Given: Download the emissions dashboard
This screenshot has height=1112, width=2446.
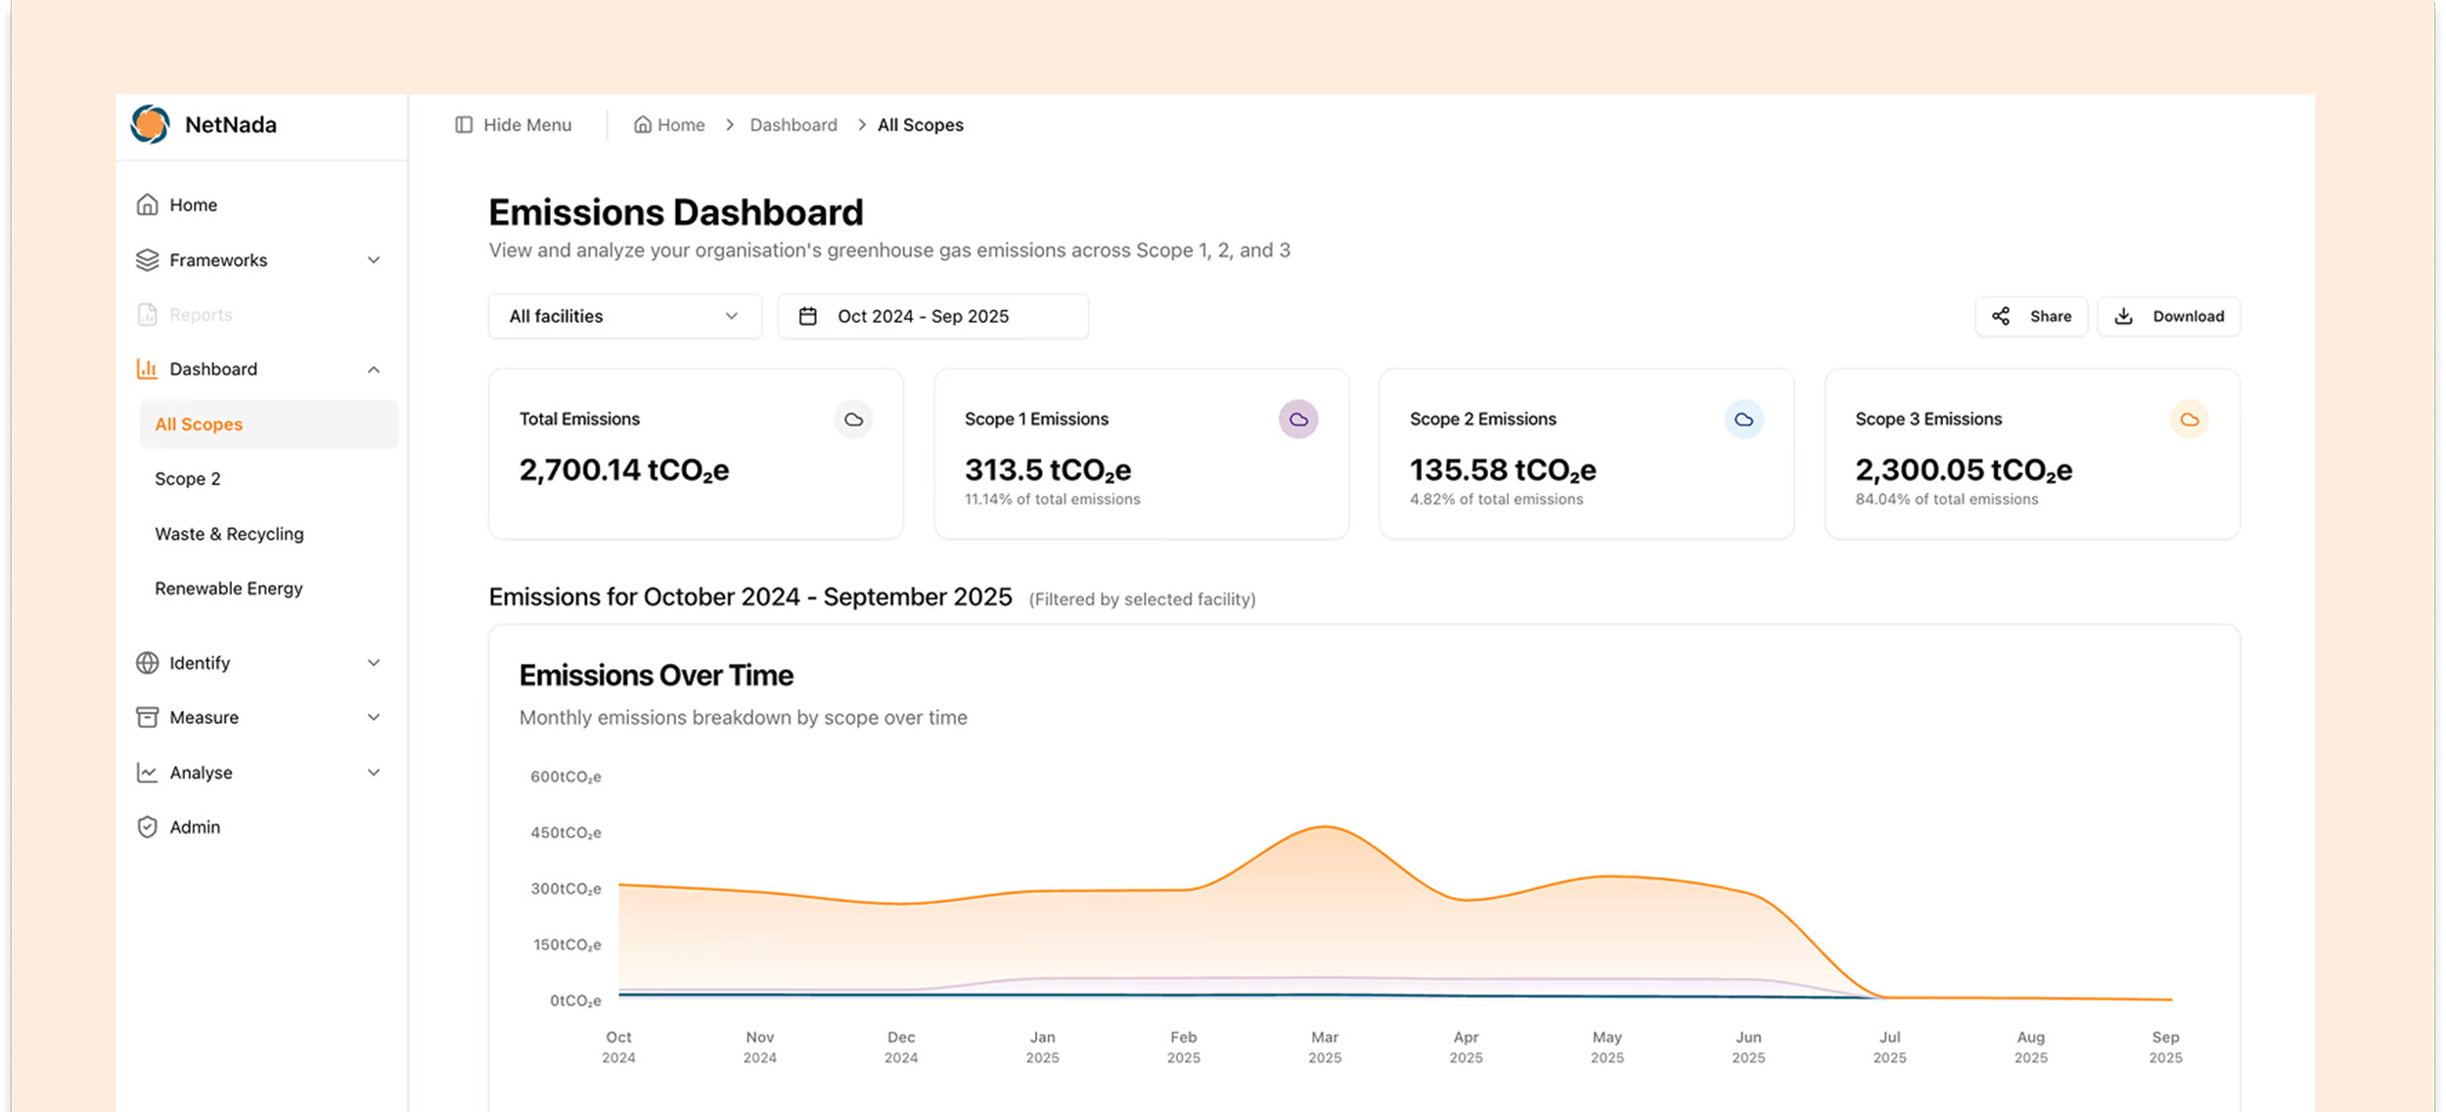Looking at the screenshot, I should click(2168, 316).
